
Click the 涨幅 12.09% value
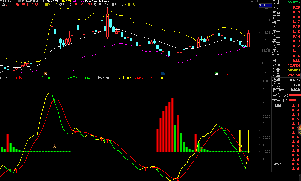tap(294, 65)
